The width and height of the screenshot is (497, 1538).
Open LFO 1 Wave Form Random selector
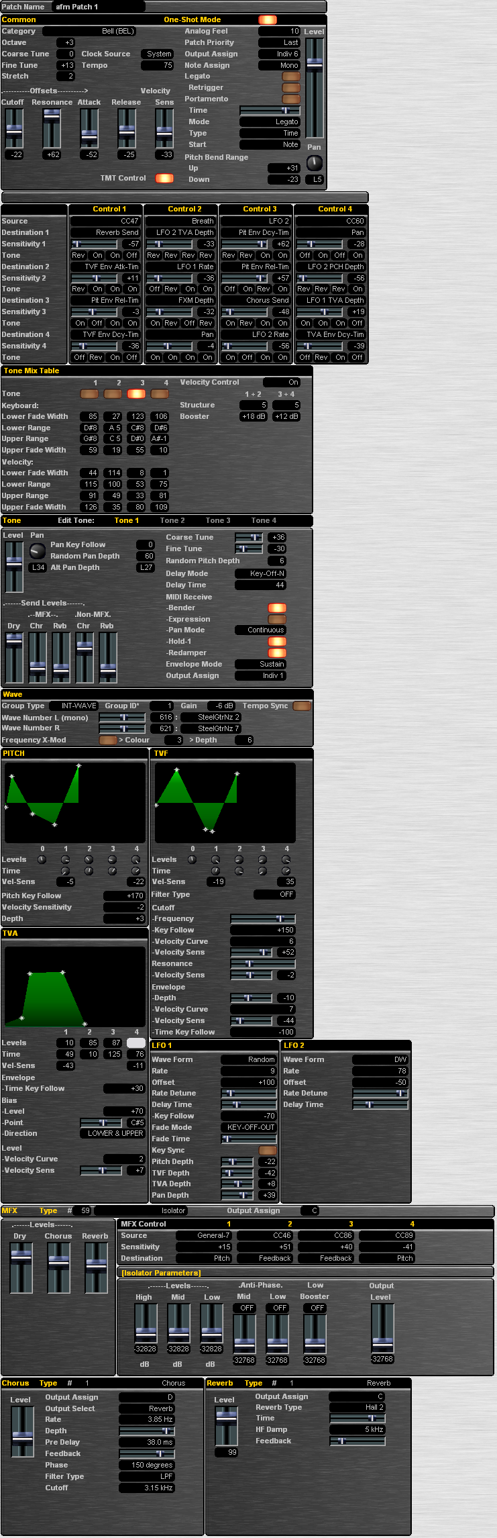[248, 1059]
